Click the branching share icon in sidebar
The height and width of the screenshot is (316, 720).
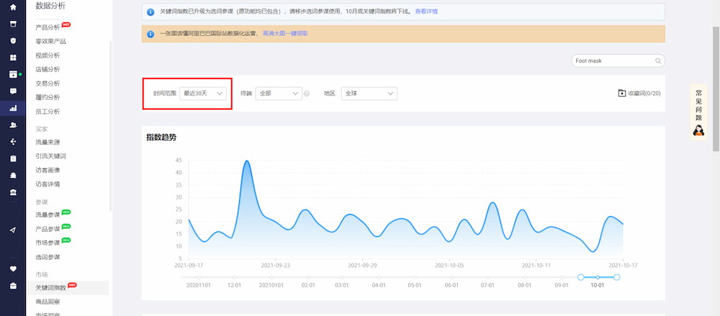[x=13, y=141]
